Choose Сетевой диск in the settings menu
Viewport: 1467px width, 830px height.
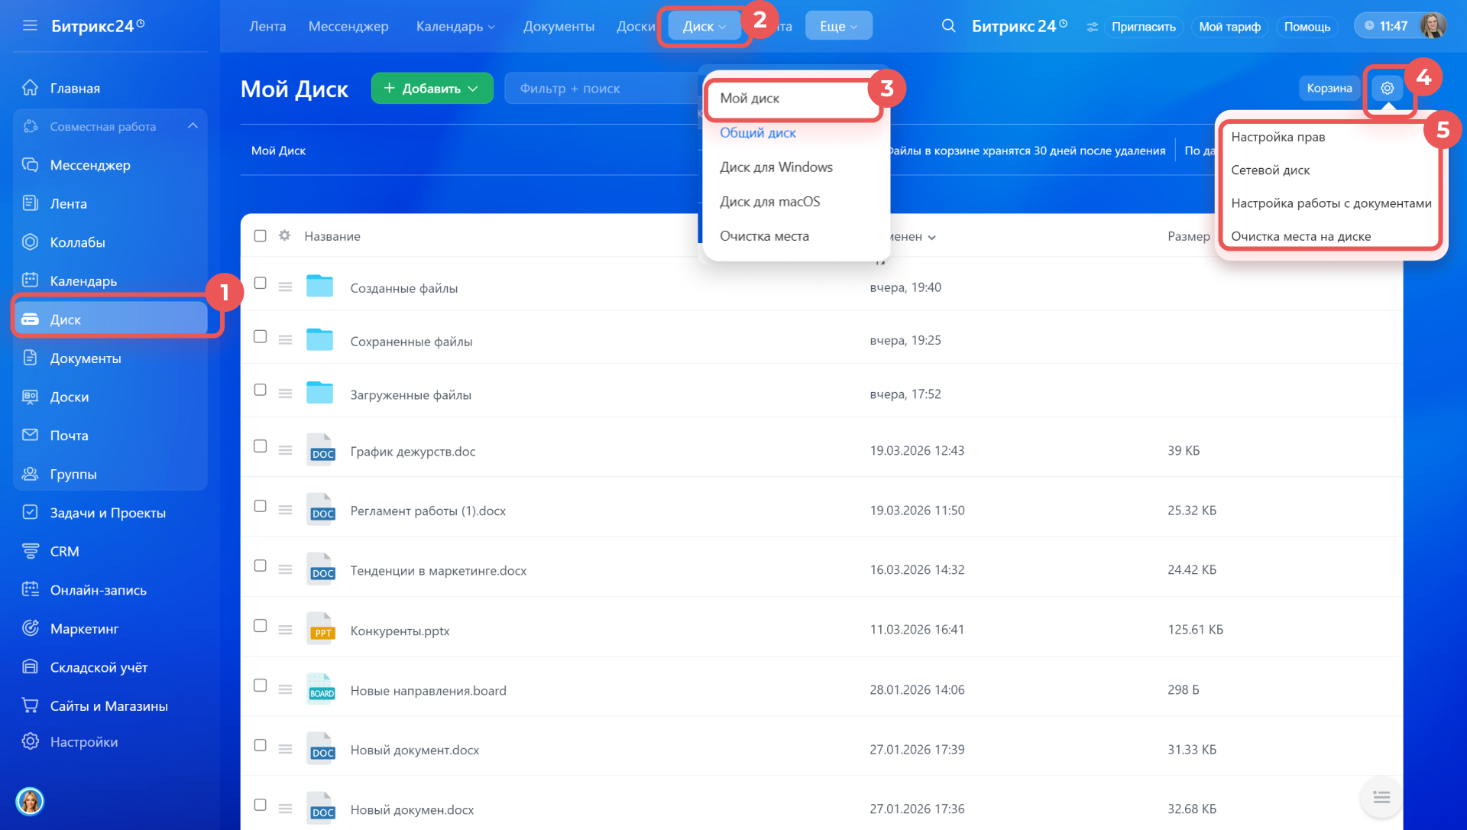coord(1270,170)
